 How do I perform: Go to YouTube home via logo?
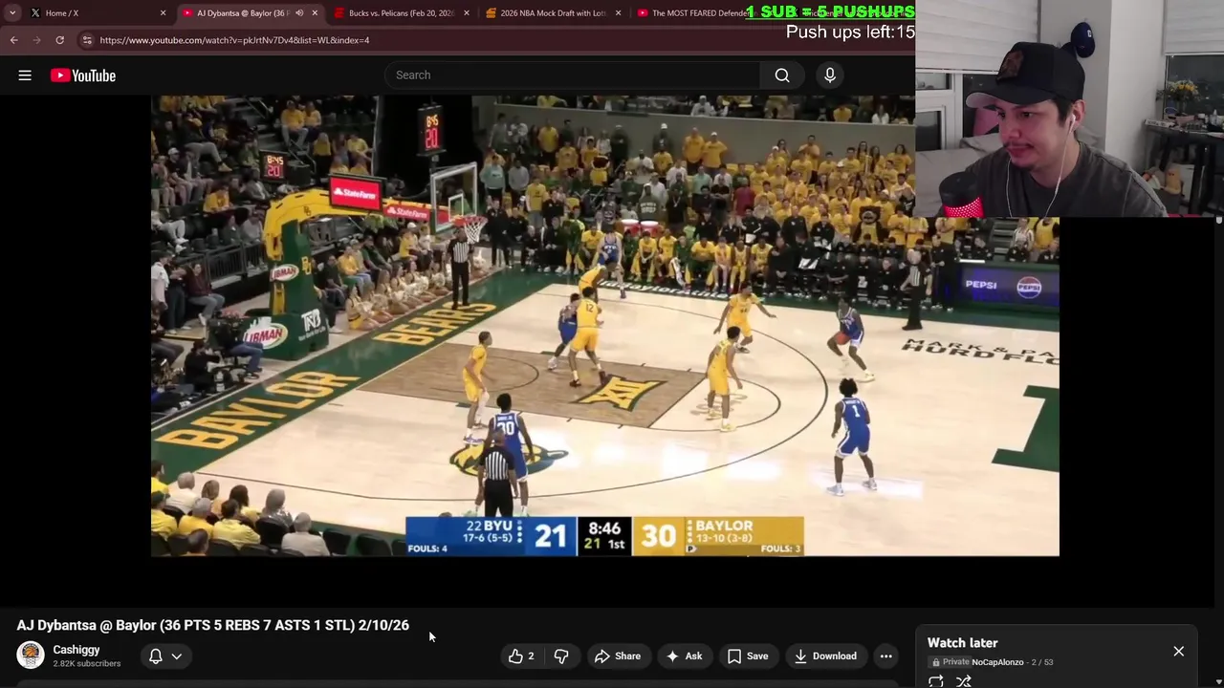click(x=83, y=75)
